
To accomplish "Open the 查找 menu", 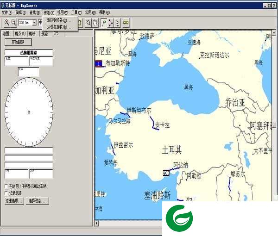I will point(35,12).
